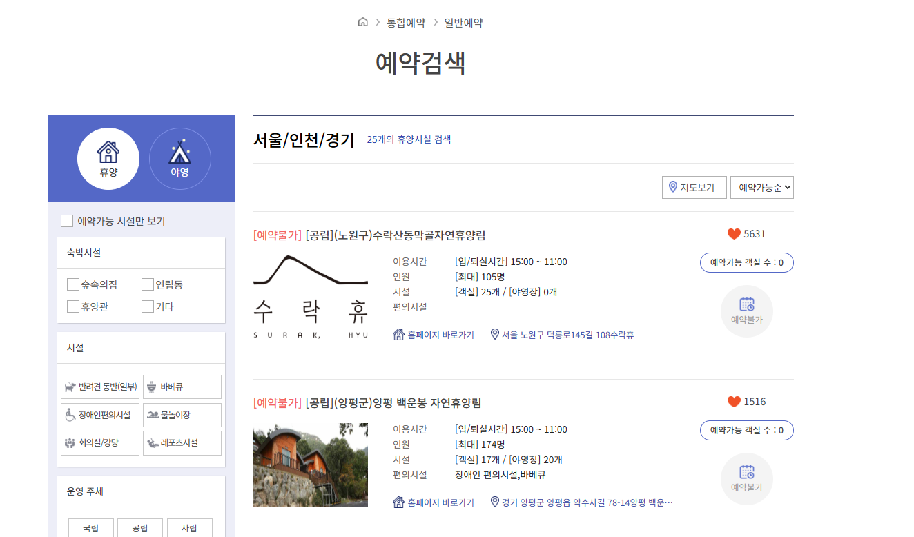The height and width of the screenshot is (537, 914).
Task: Filter by 사립 operator
Action: tap(190, 528)
